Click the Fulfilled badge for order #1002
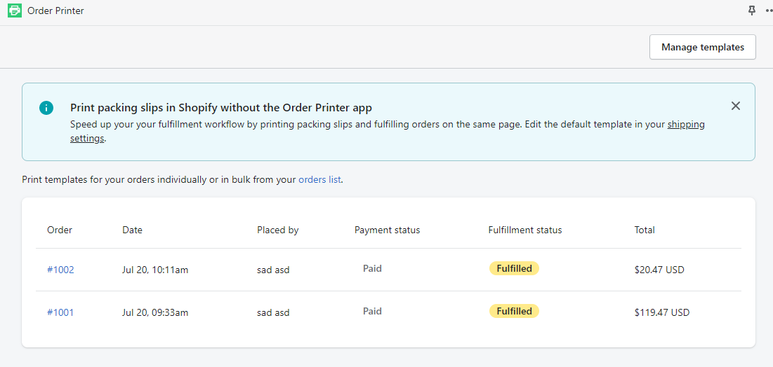Screen dimensions: 773x367 click(514, 268)
